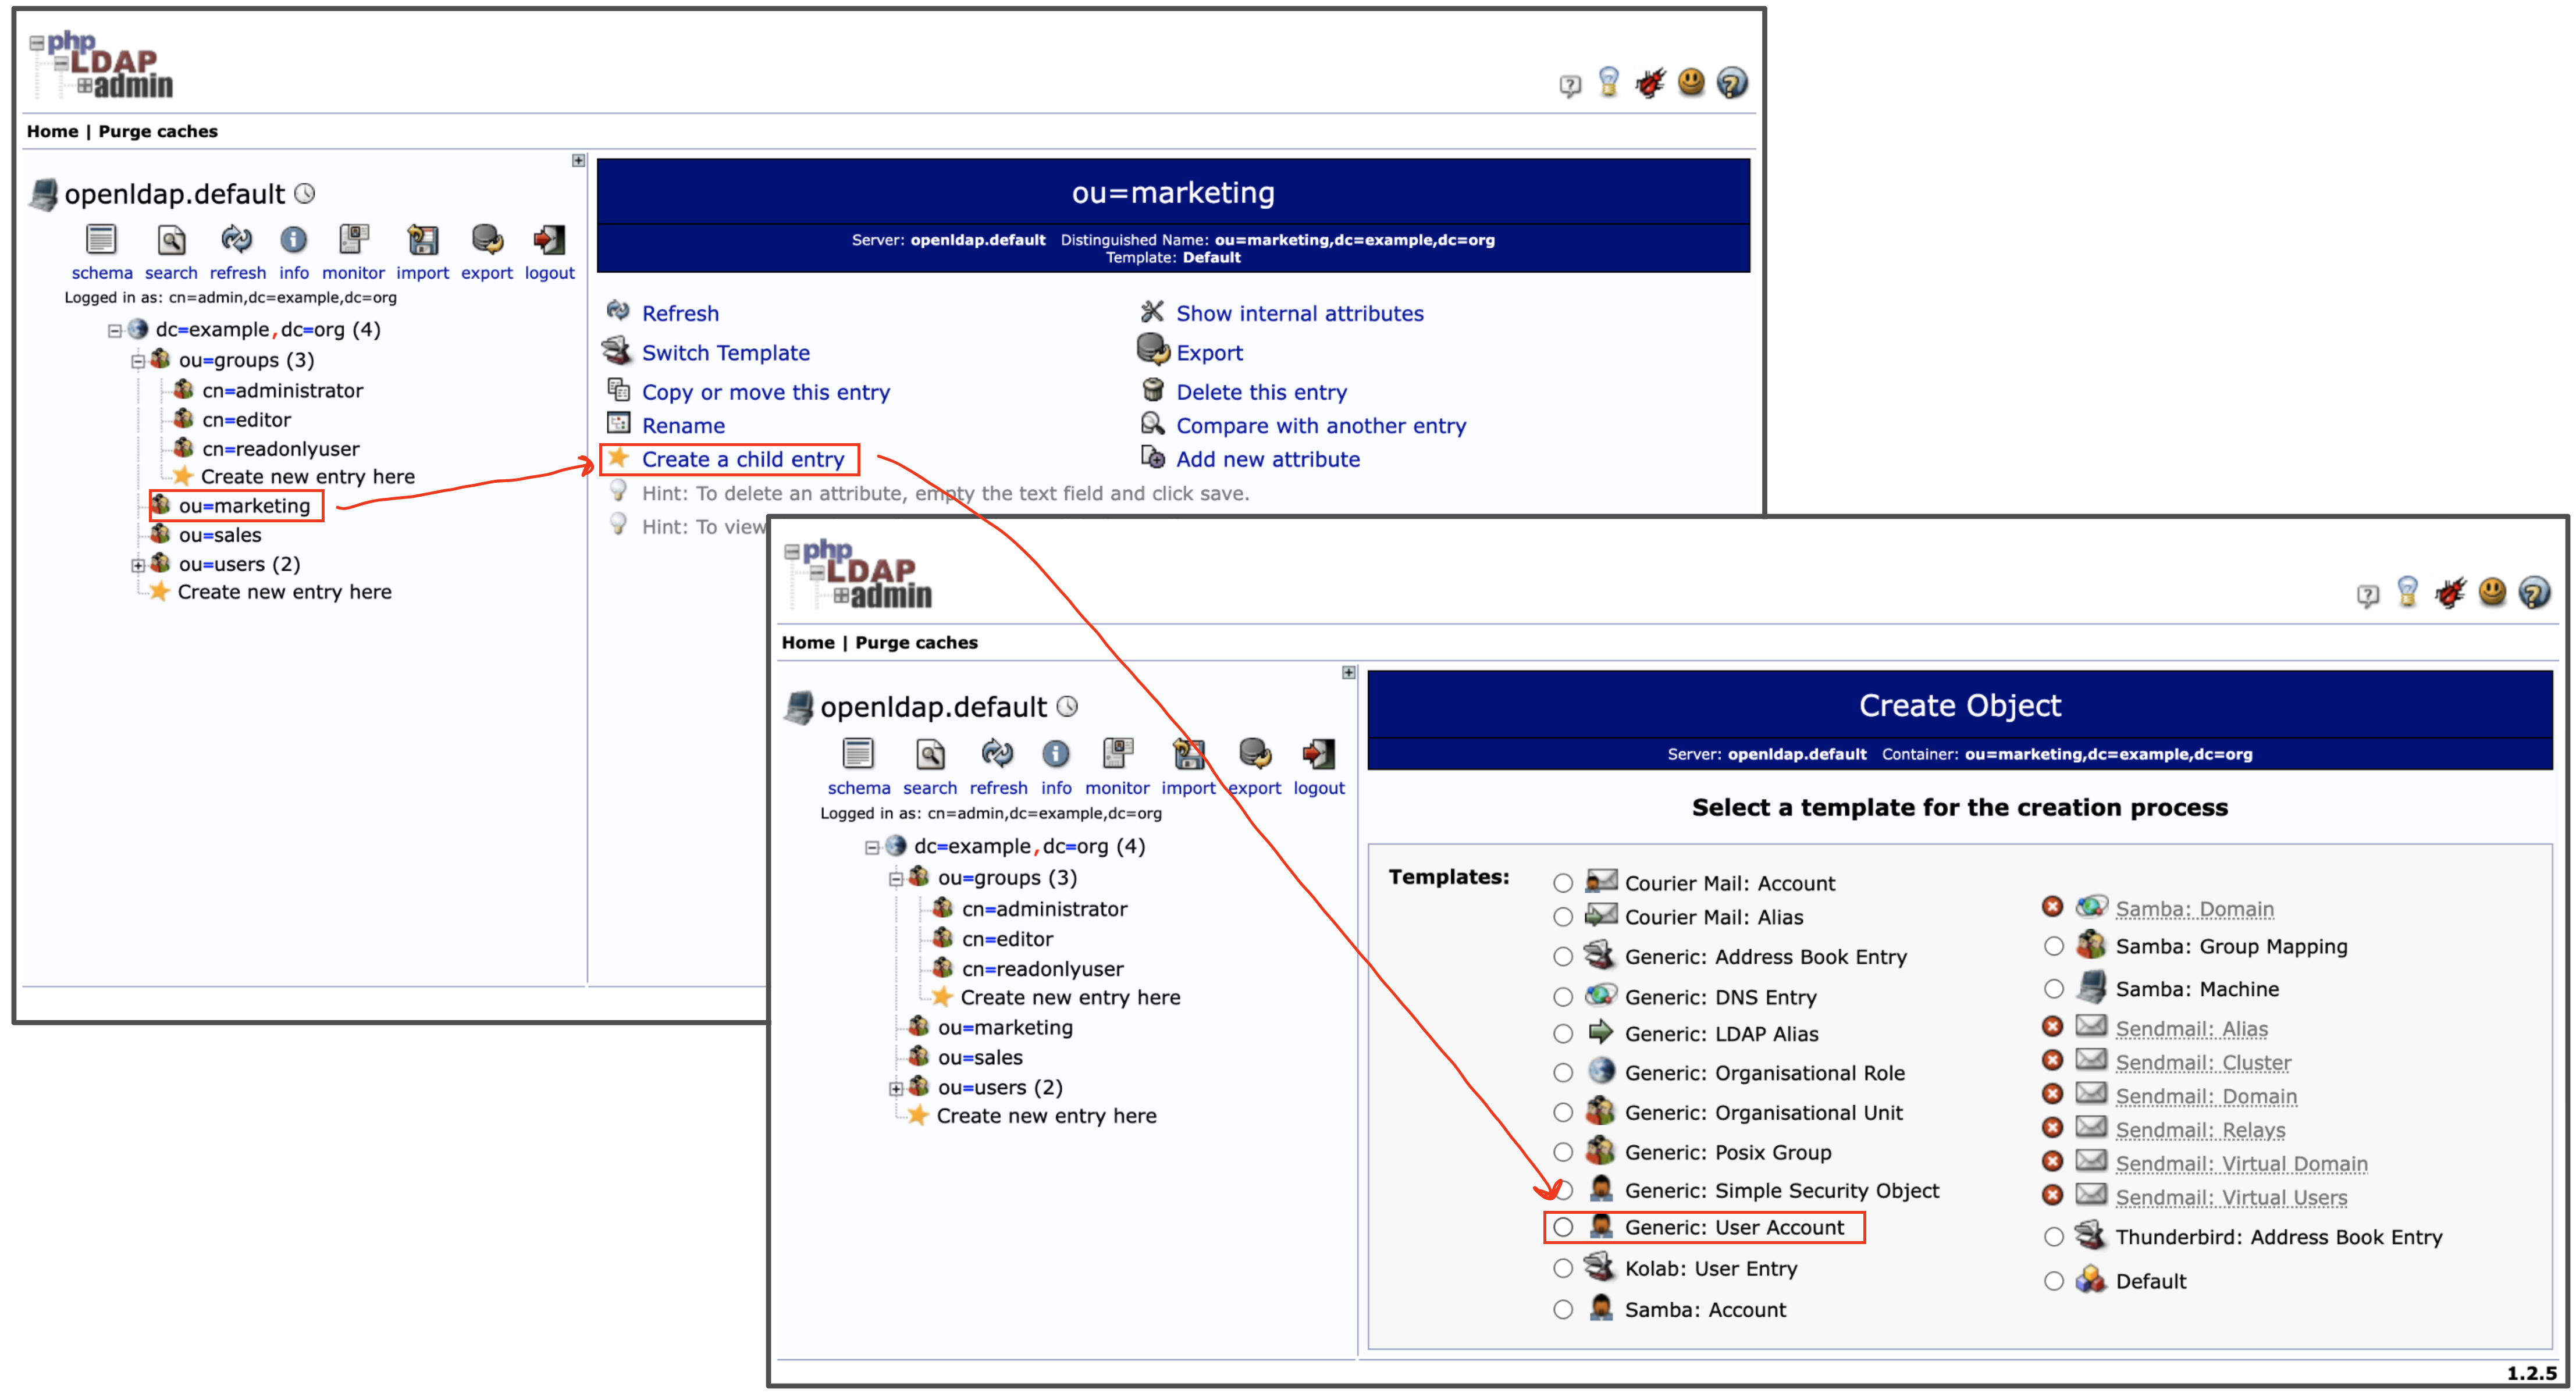Click the smiley donate icon in the front window header
The width and height of the screenshot is (2576, 1397).
pos(2492,592)
